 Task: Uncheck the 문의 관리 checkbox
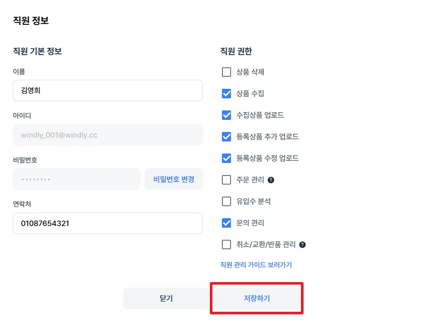click(x=226, y=223)
